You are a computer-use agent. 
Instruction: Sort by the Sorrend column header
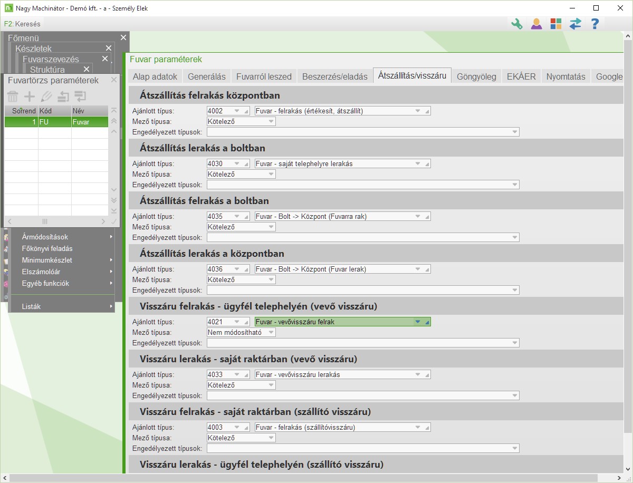22,111
